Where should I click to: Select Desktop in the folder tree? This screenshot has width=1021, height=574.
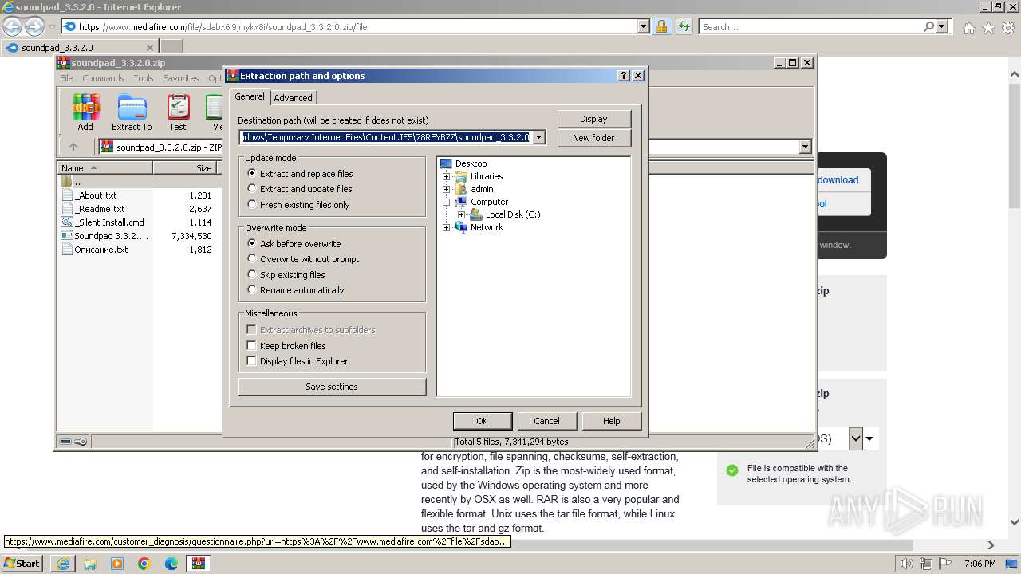tap(471, 163)
